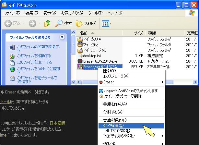Viewport: 199px width, 145px height.
Task: Open Back button history dropdown arrow
Action: point(24,23)
